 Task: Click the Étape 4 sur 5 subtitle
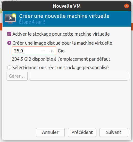[32, 22]
